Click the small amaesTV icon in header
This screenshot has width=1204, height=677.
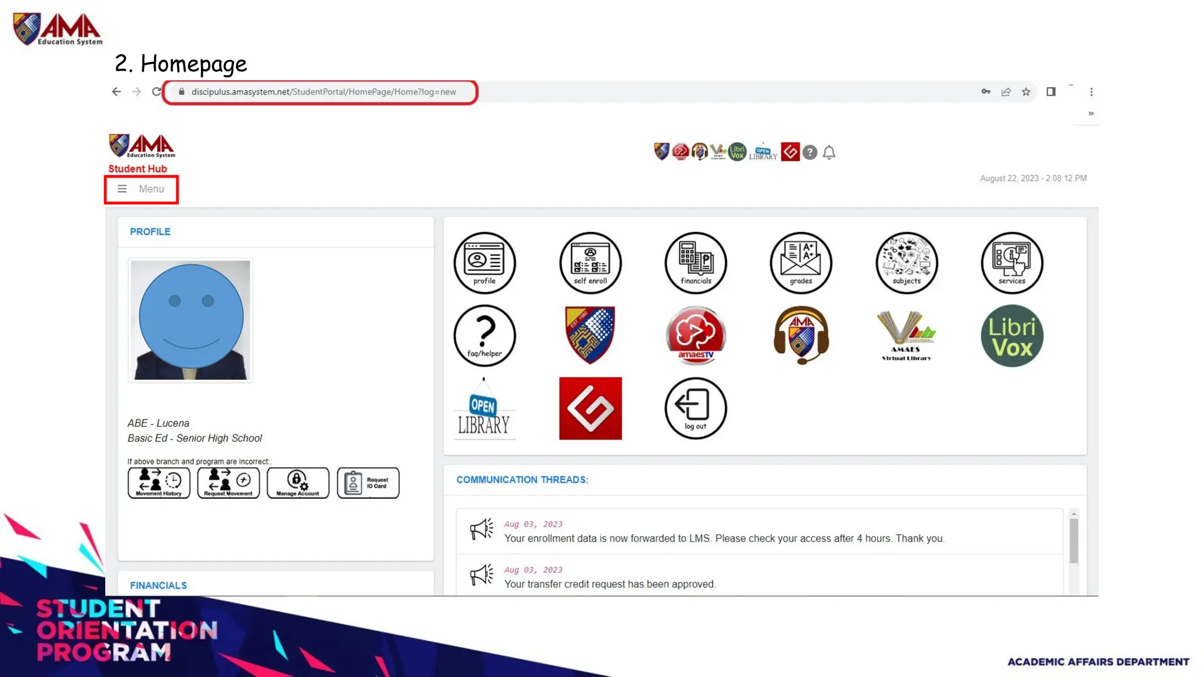(680, 152)
